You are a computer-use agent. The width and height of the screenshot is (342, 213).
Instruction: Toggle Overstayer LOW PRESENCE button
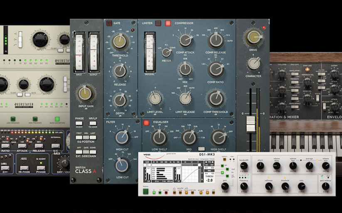pos(13,119)
